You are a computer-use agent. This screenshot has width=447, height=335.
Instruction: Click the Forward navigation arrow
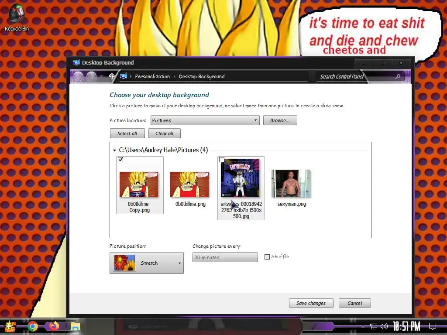pyautogui.click(x=92, y=77)
